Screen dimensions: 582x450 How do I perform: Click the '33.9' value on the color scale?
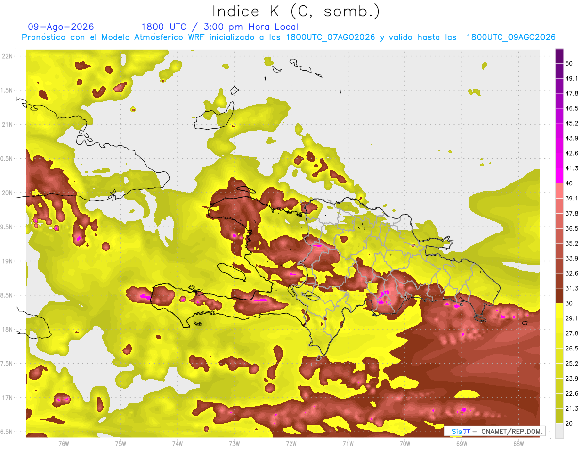[572, 258]
